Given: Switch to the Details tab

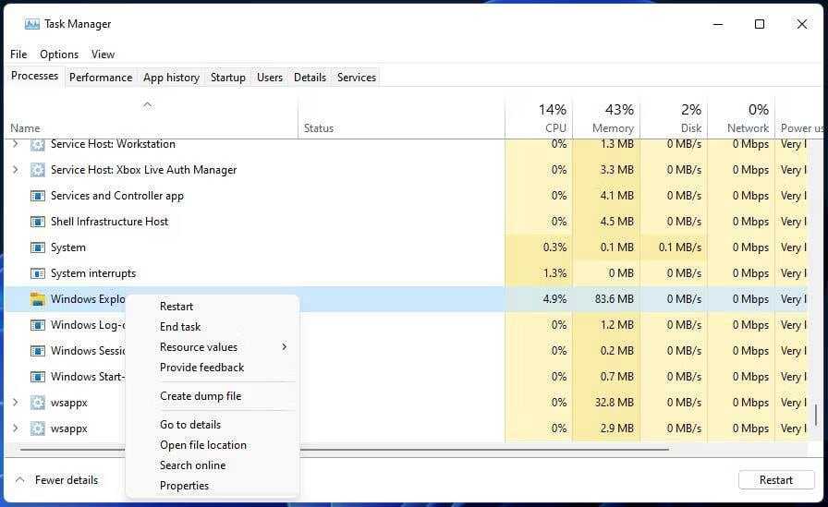Looking at the screenshot, I should pyautogui.click(x=310, y=78).
